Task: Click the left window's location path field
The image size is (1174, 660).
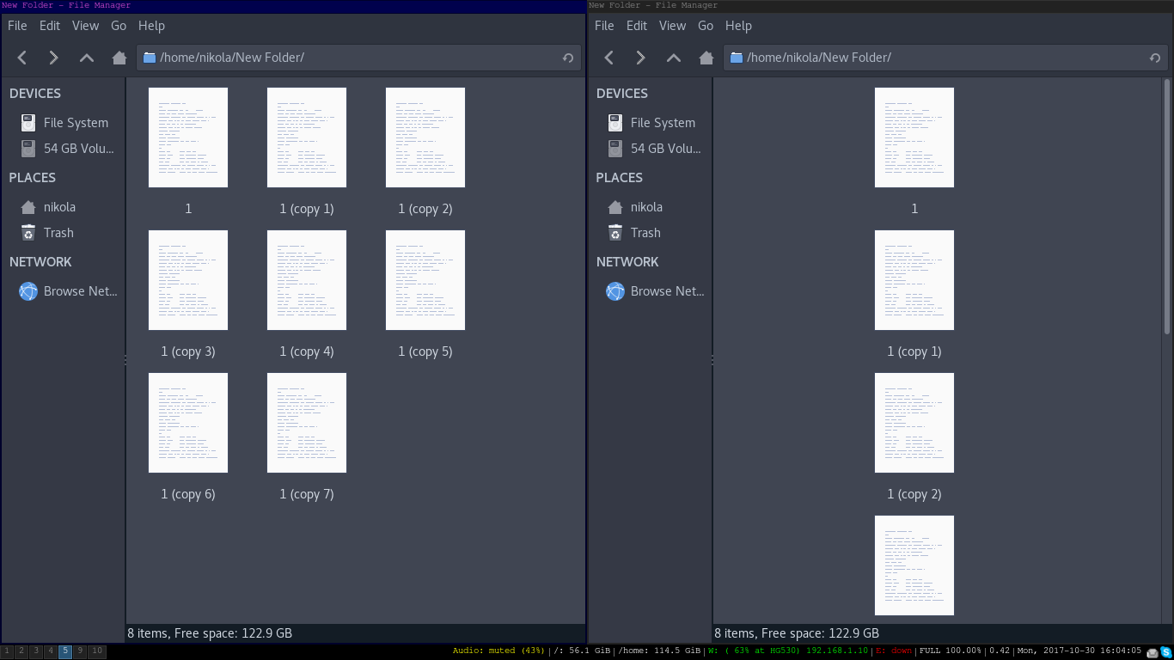Action: coord(344,58)
